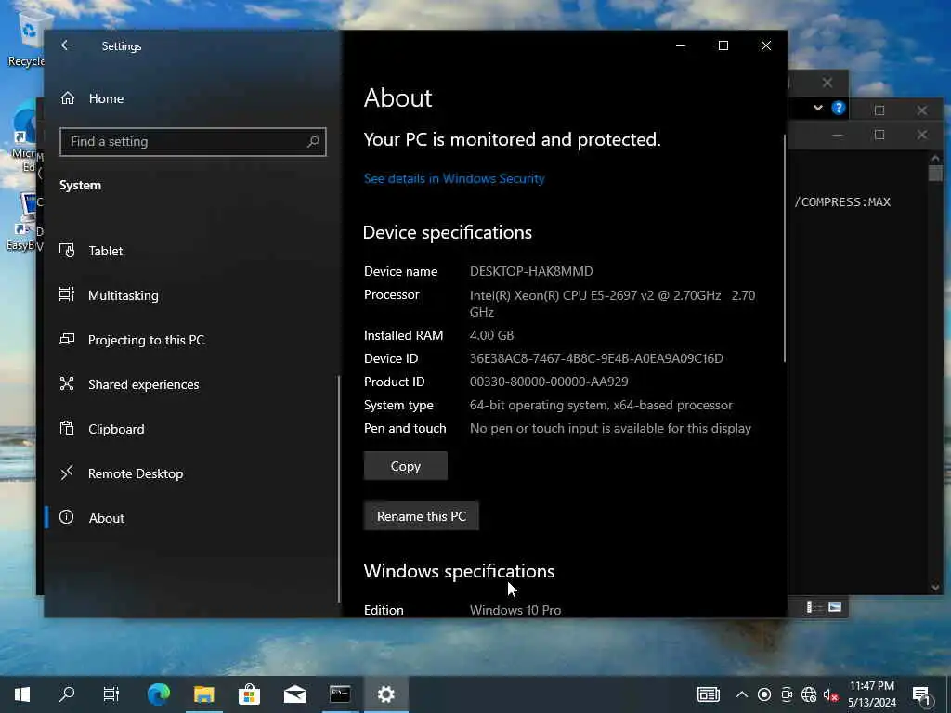951x713 pixels.
Task: Click the down scroll arrow in the console window
Action: point(934,587)
